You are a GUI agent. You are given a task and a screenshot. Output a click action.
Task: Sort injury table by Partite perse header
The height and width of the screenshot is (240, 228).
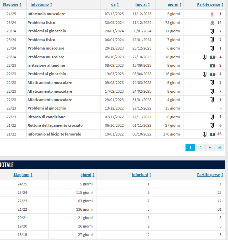210,5
